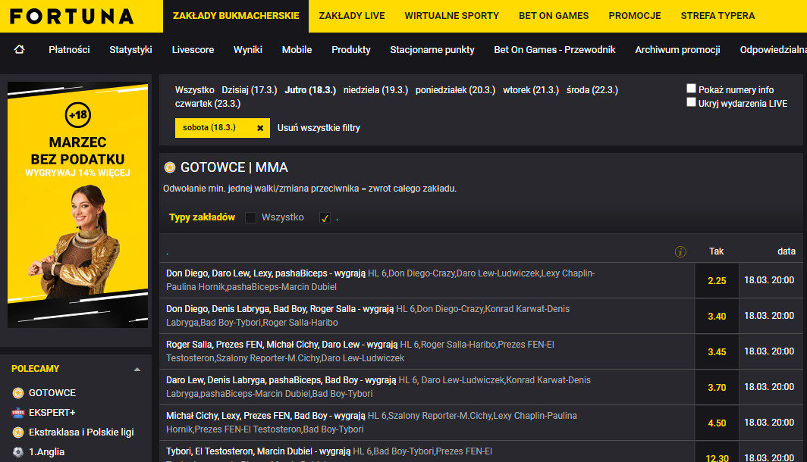807x462 pixels.
Task: Enable the Pokaż numery info checkbox
Action: tap(691, 89)
